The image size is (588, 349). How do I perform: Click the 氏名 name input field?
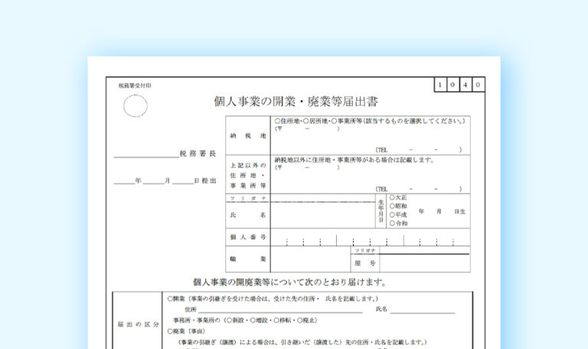point(322,216)
